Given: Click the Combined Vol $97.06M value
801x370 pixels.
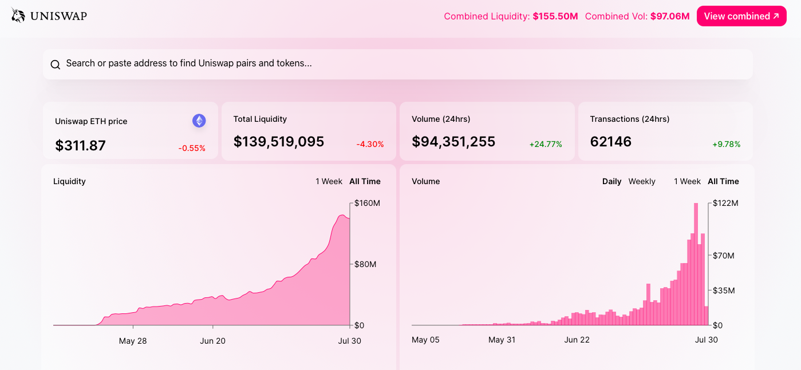Looking at the screenshot, I should click(x=670, y=16).
